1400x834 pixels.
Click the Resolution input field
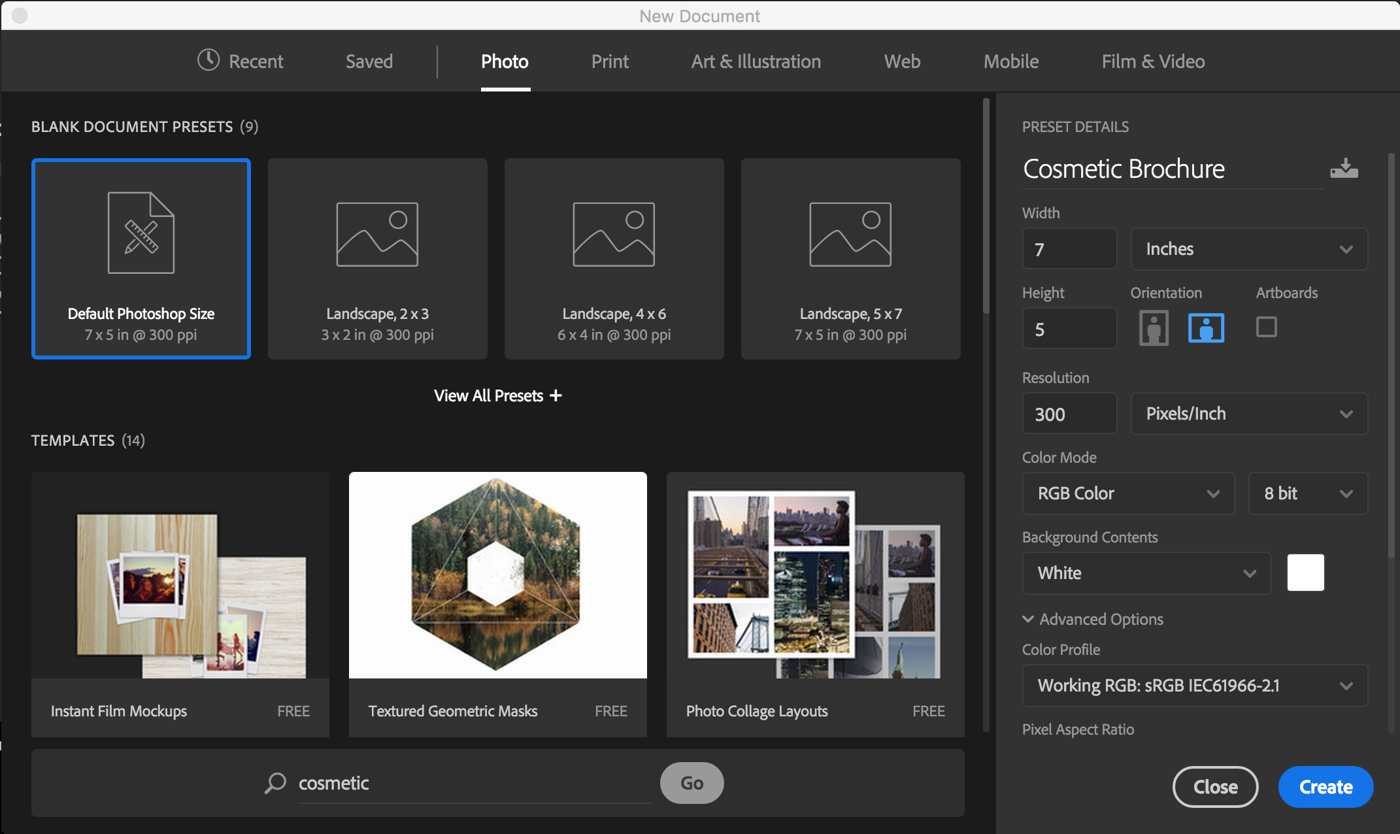click(1069, 414)
